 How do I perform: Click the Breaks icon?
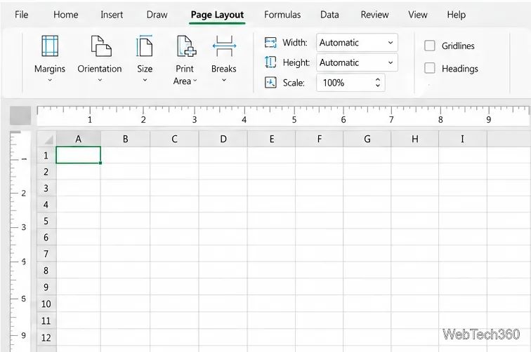[224, 46]
